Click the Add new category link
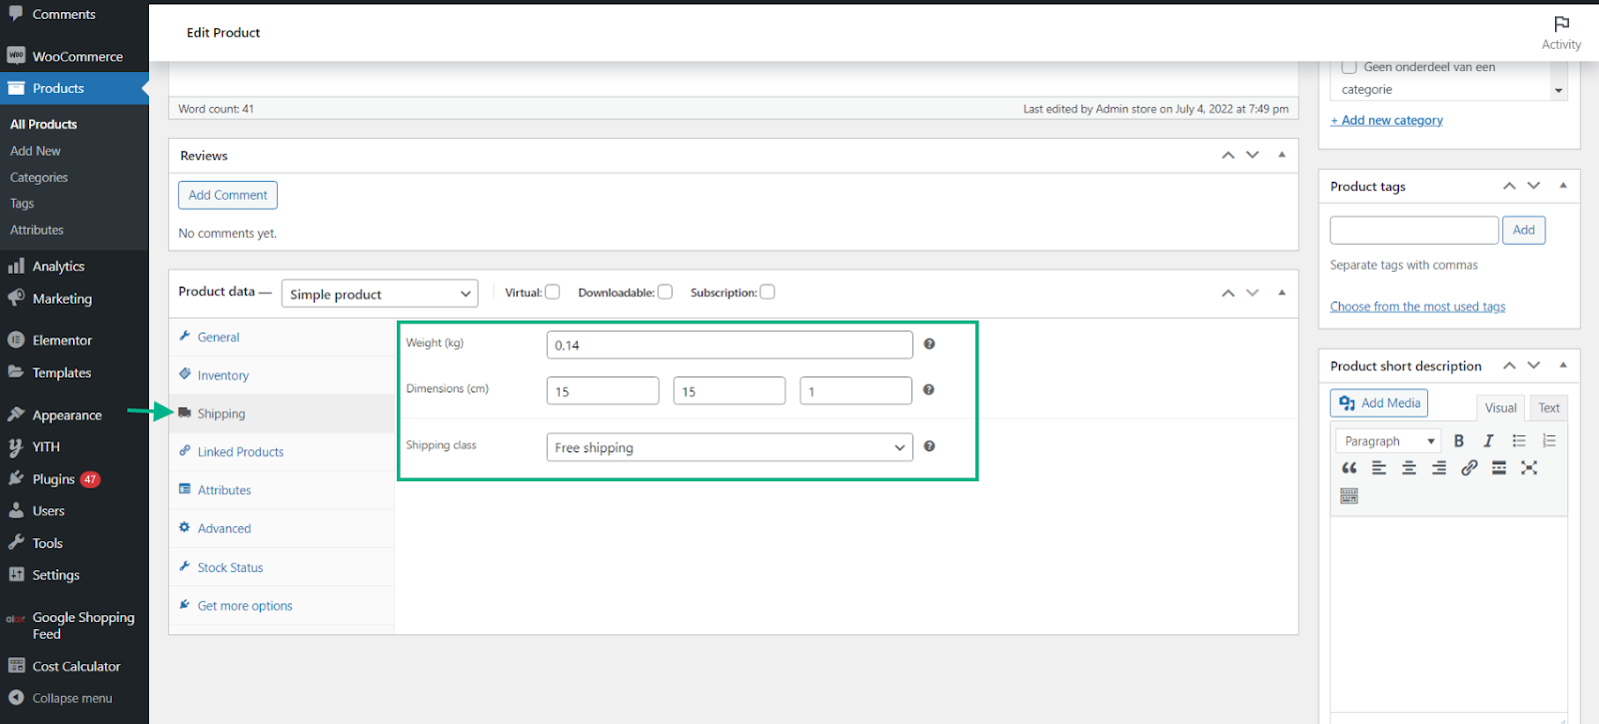 (x=1387, y=120)
